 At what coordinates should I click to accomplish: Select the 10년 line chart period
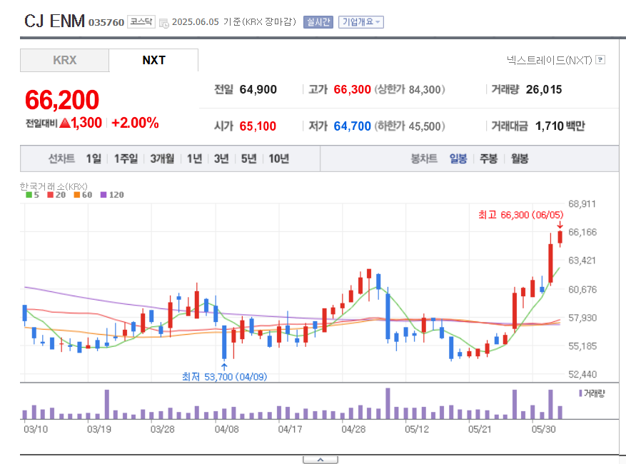click(278, 159)
